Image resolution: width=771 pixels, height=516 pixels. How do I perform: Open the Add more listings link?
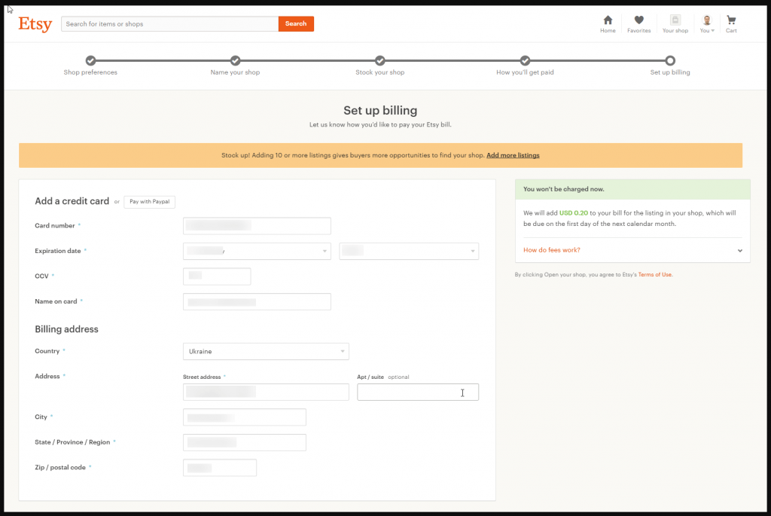513,155
